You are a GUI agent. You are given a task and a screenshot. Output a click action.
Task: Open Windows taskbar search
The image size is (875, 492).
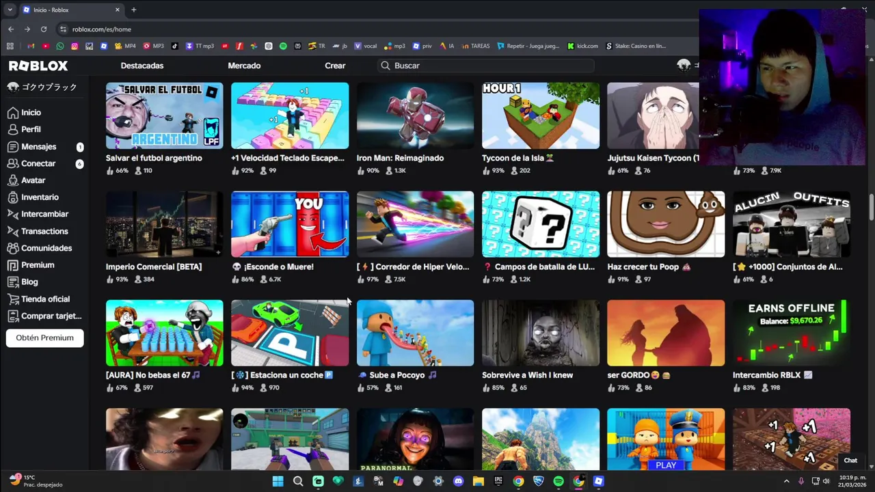pos(298,481)
